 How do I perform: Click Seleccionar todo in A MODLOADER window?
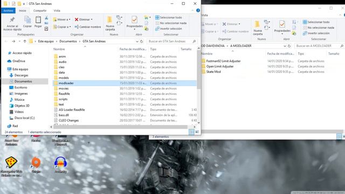(x=316, y=22)
